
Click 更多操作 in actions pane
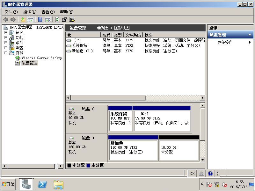(225, 42)
